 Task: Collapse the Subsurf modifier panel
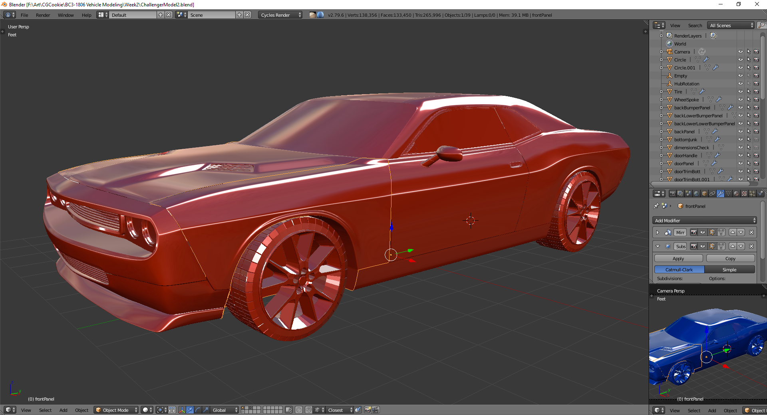point(658,246)
